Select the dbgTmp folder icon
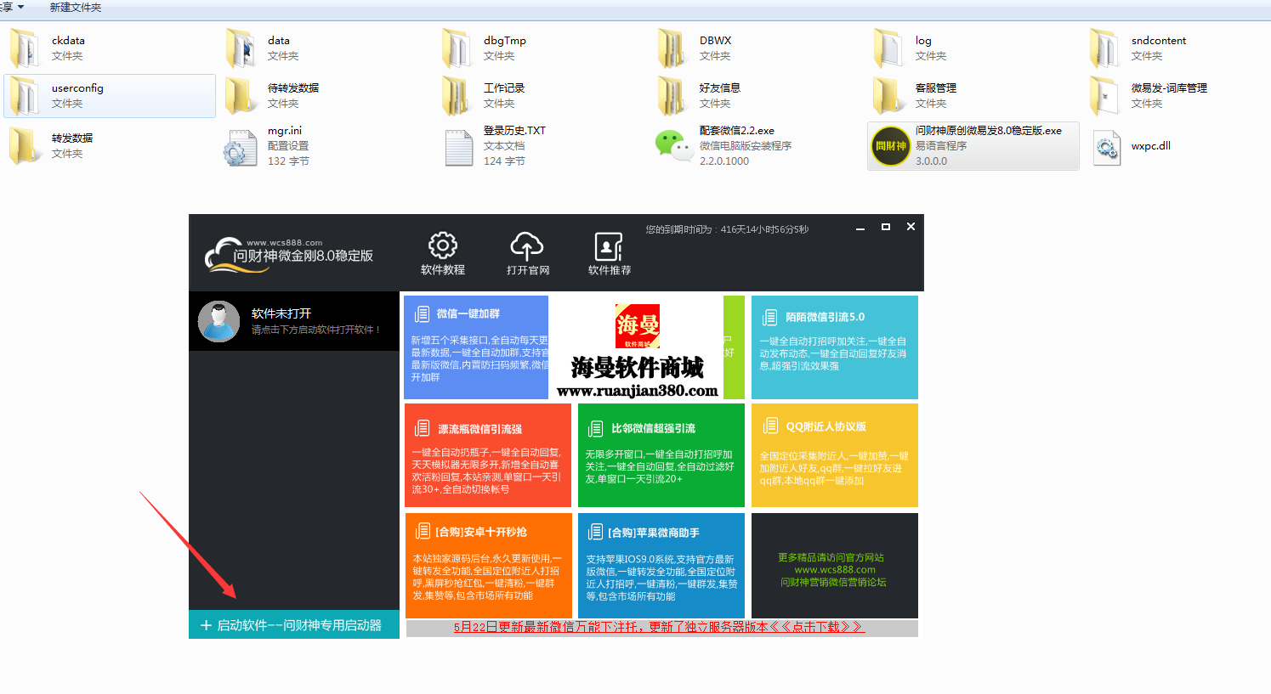This screenshot has width=1271, height=694. 457,48
